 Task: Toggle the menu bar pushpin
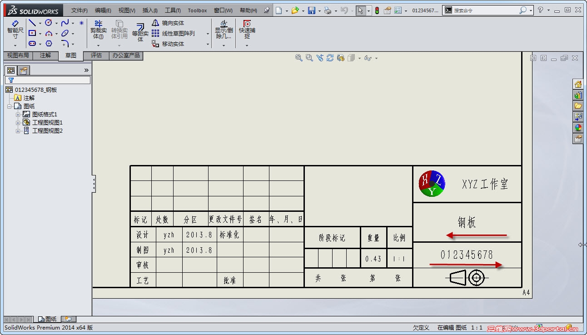click(266, 10)
